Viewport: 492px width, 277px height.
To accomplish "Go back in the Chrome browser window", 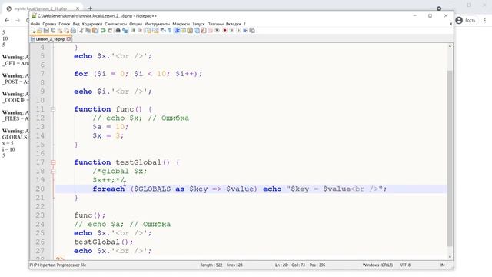I will (x=7, y=21).
